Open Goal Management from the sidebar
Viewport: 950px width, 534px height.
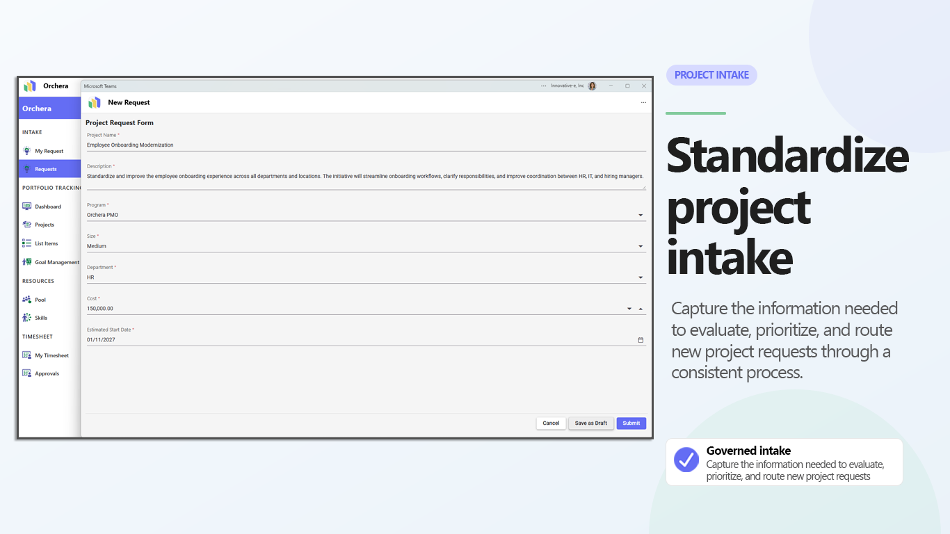point(50,262)
